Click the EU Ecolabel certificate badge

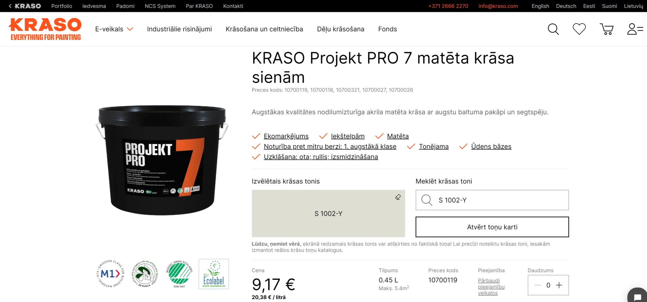(214, 274)
